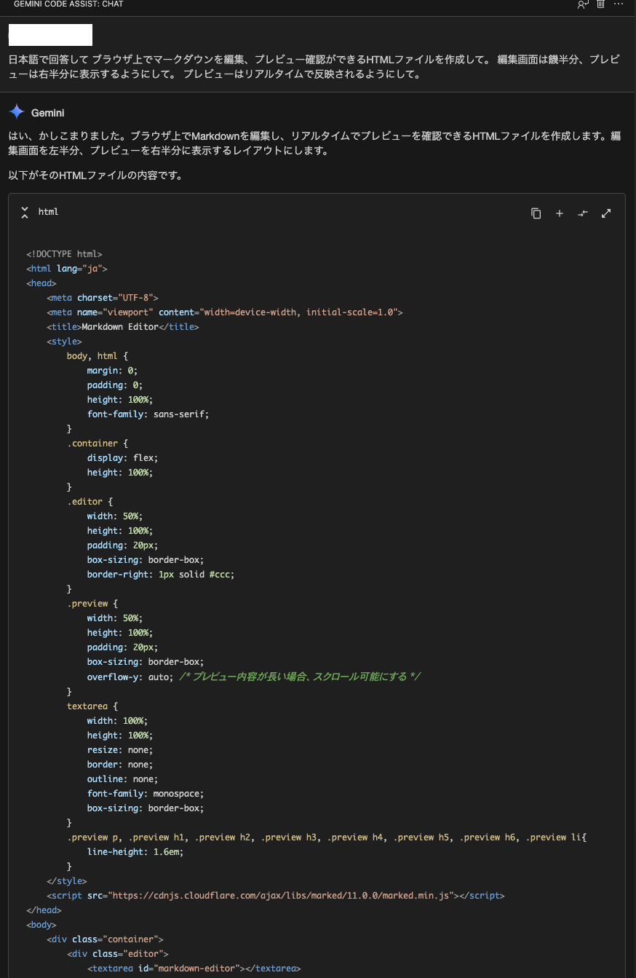This screenshot has width=636, height=978.
Task: Click the diff compare icon on code block
Action: (583, 213)
